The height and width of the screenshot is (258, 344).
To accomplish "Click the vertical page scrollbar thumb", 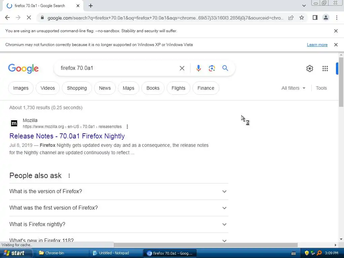I will 341,82.
